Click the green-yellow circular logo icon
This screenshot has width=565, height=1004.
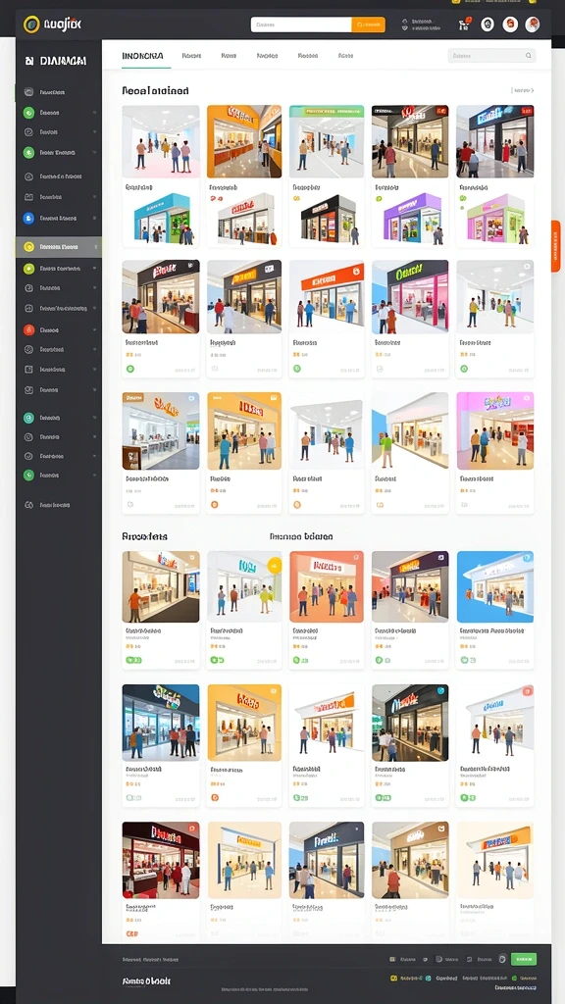tap(31, 25)
